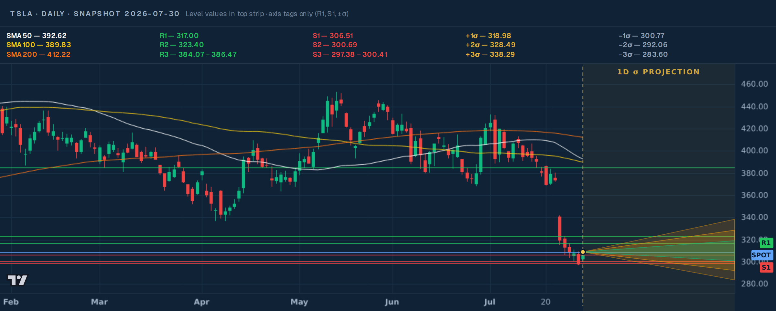This screenshot has height=311, width=776.
Task: Click the −3σ — 283.60 value
Action: [x=643, y=54]
